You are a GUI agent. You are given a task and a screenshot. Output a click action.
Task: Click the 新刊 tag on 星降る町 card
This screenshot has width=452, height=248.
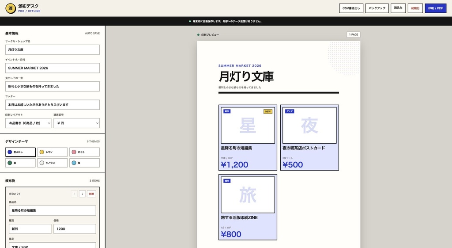point(227,111)
